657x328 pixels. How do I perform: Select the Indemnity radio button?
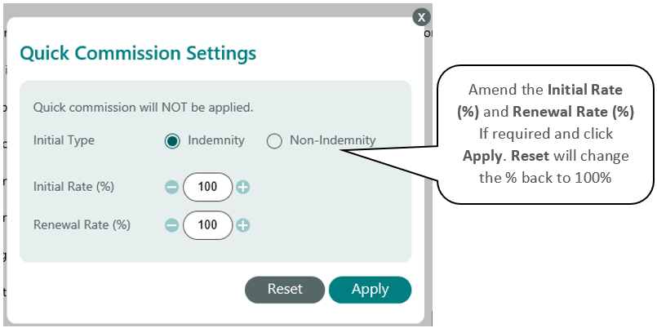point(172,141)
